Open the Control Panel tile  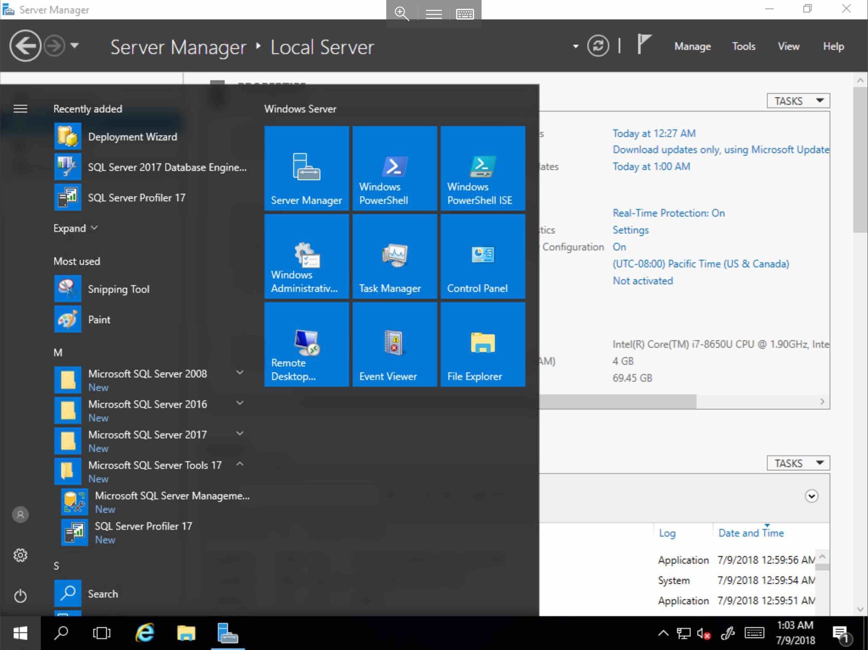click(x=483, y=256)
